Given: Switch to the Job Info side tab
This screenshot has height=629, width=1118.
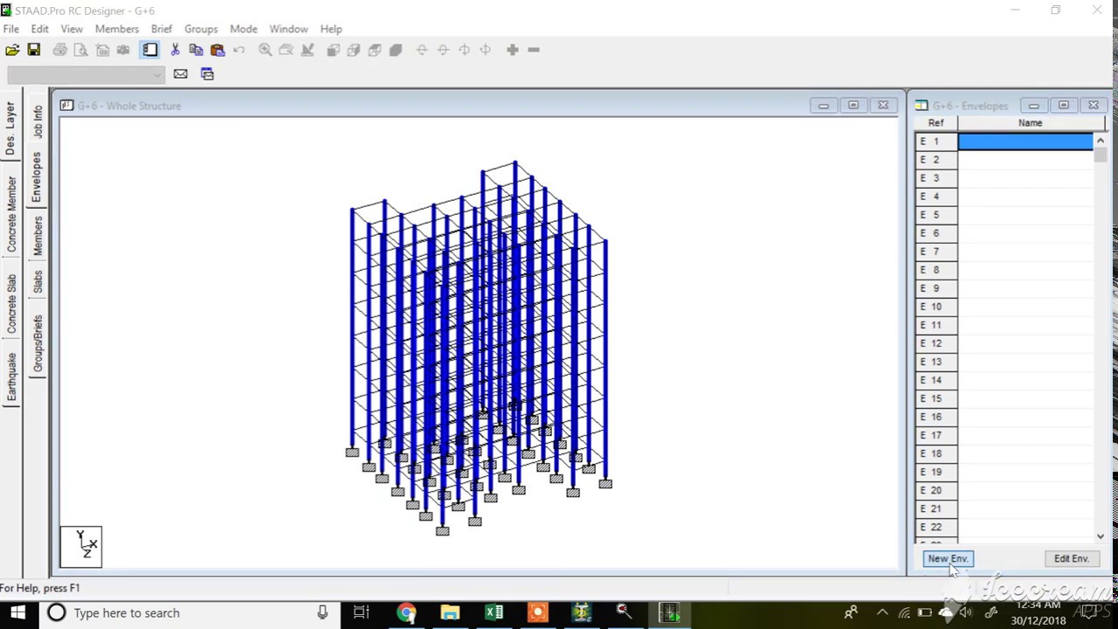Looking at the screenshot, I should tap(38, 121).
